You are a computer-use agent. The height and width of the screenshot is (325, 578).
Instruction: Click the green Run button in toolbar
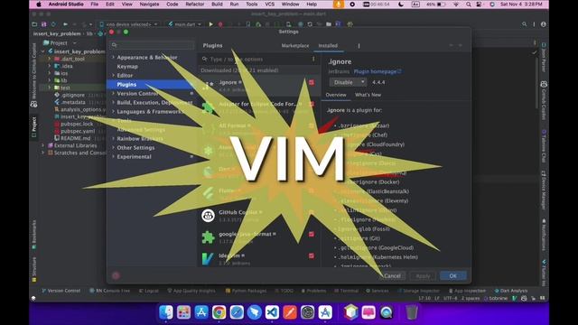(x=210, y=24)
